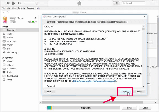
Task: Open the list view toggle icon
Action: pyautogui.click(x=116, y=3)
